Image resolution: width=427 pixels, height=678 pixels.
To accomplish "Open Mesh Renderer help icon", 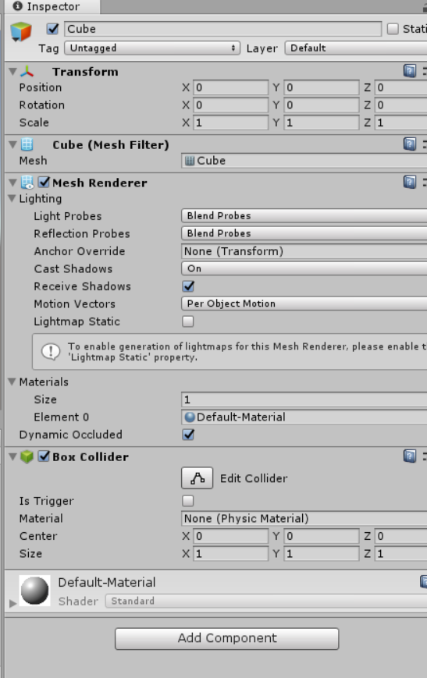I will 409,182.
